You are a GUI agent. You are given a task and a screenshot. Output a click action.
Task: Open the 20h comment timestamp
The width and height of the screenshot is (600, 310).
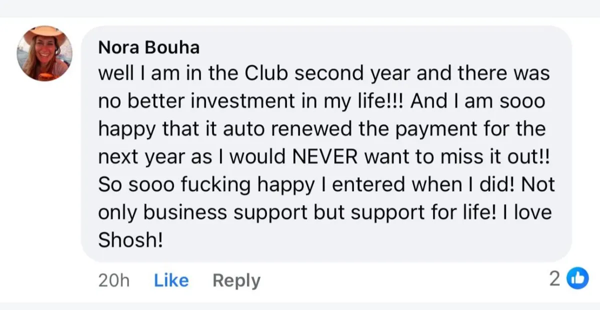114,281
